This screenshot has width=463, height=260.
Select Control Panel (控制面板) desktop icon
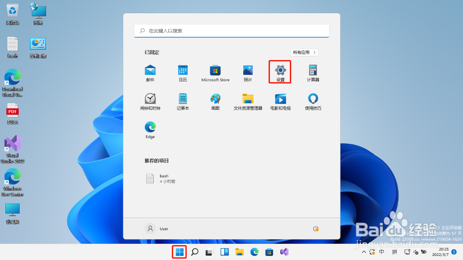coord(38,47)
